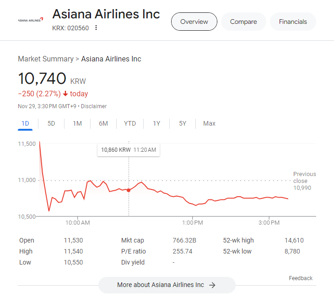Select YTD chart range
The height and width of the screenshot is (298, 334).
tap(130, 123)
